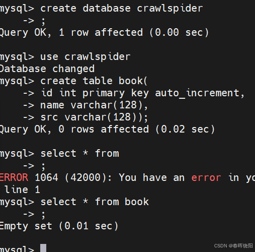Click the red 'error' word in message
This screenshot has height=252, width=255.
(x=206, y=178)
